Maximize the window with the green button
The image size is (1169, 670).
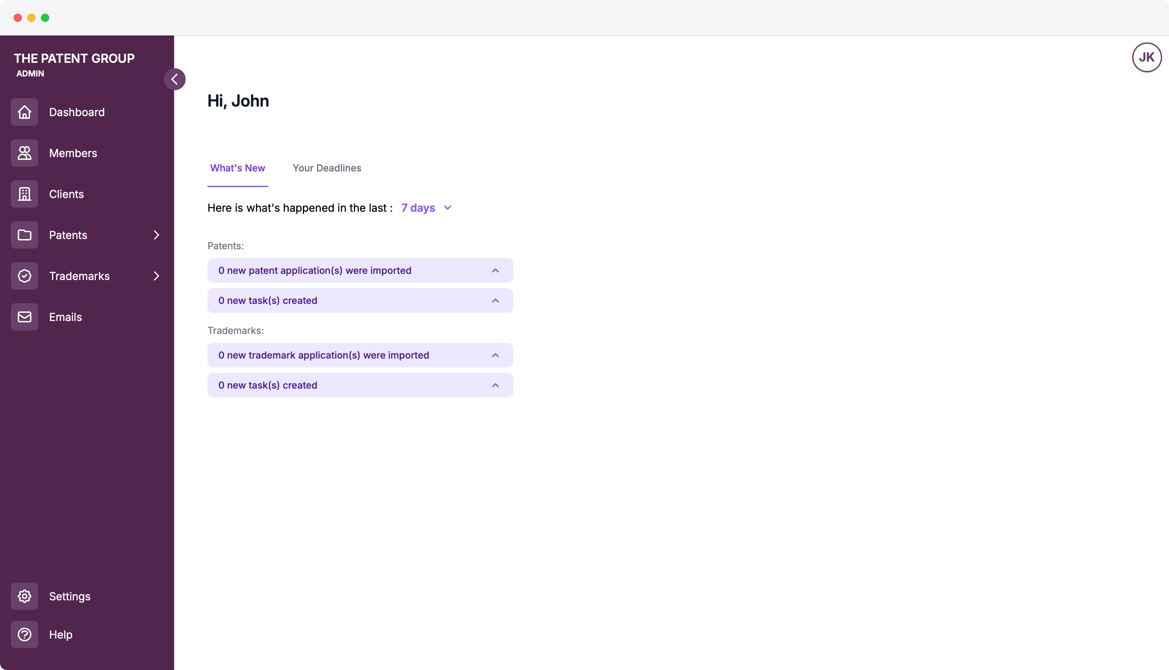[x=45, y=17]
